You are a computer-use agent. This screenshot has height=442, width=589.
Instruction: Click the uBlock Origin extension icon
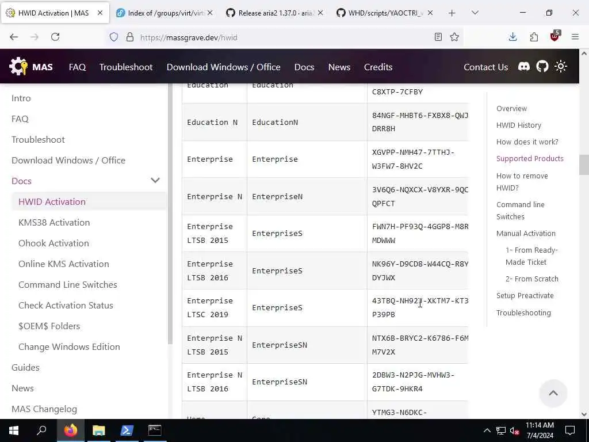coord(555,36)
